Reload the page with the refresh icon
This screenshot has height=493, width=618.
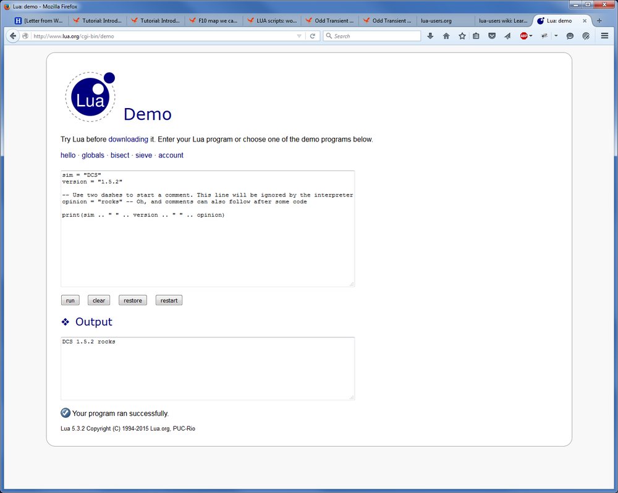(313, 36)
